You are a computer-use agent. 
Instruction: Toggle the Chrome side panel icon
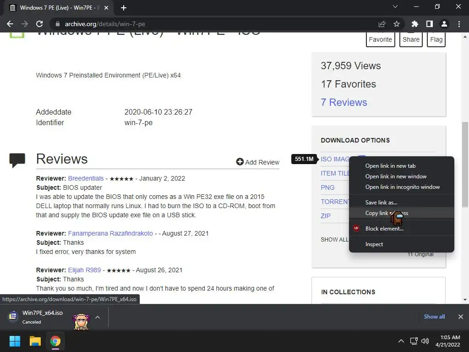point(430,24)
